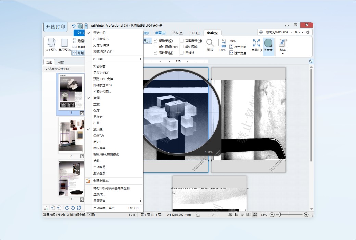Click the 缩放 magnifying glass tool
The height and width of the screenshot is (240, 356).
point(210,45)
